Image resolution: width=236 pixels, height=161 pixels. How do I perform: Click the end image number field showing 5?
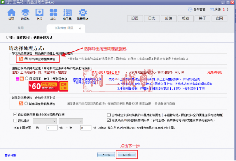86,128
